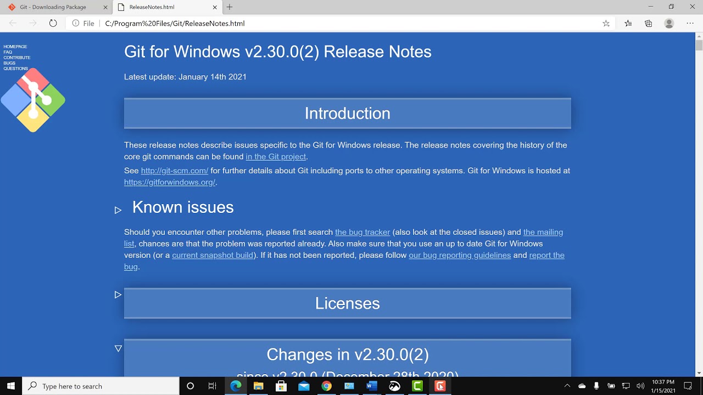Open the Collections icon
The width and height of the screenshot is (703, 395).
[x=649, y=24]
